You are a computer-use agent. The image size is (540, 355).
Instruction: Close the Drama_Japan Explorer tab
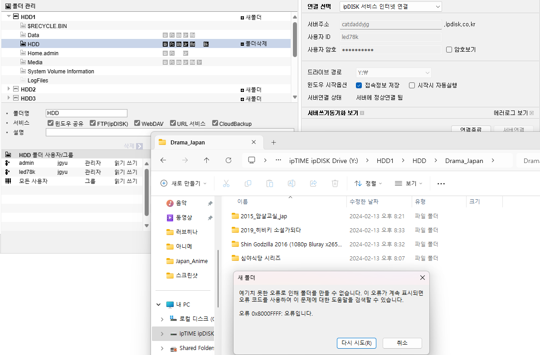coord(254,142)
